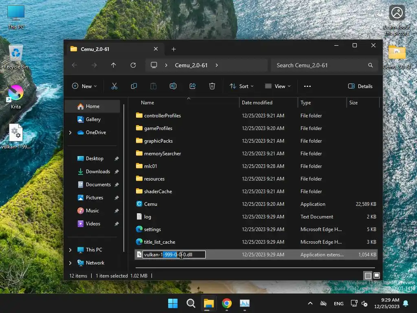
Task: Open the New dropdown menu
Action: click(85, 86)
